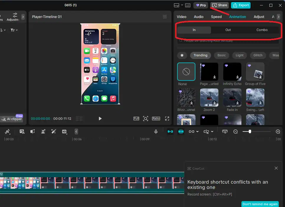Expand more media tabs arrow
The height and width of the screenshot is (207, 285).
pos(23,17)
